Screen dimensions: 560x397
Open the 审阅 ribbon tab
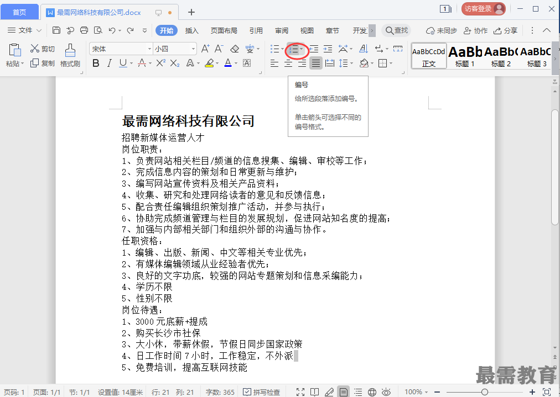click(282, 31)
